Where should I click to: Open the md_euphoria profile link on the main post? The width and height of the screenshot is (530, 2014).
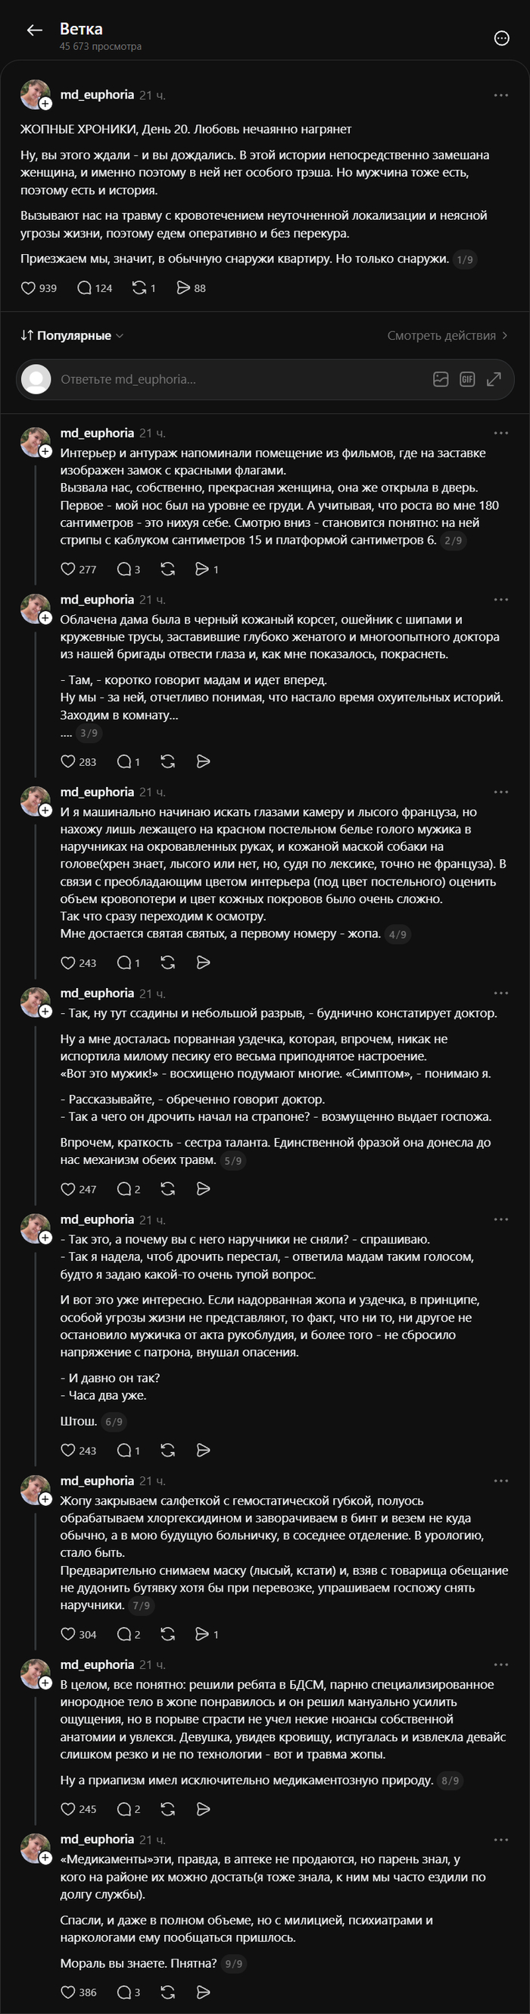click(97, 95)
